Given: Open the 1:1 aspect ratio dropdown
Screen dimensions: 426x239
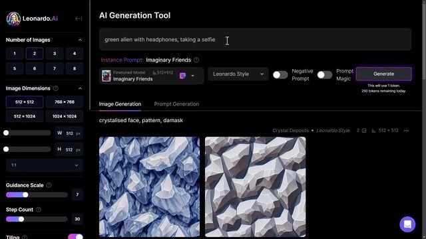Looking at the screenshot, I should tap(45, 165).
